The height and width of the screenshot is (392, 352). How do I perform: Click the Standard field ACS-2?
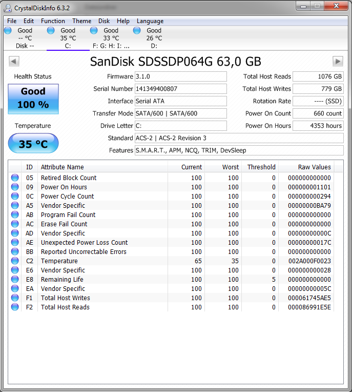tap(239, 138)
